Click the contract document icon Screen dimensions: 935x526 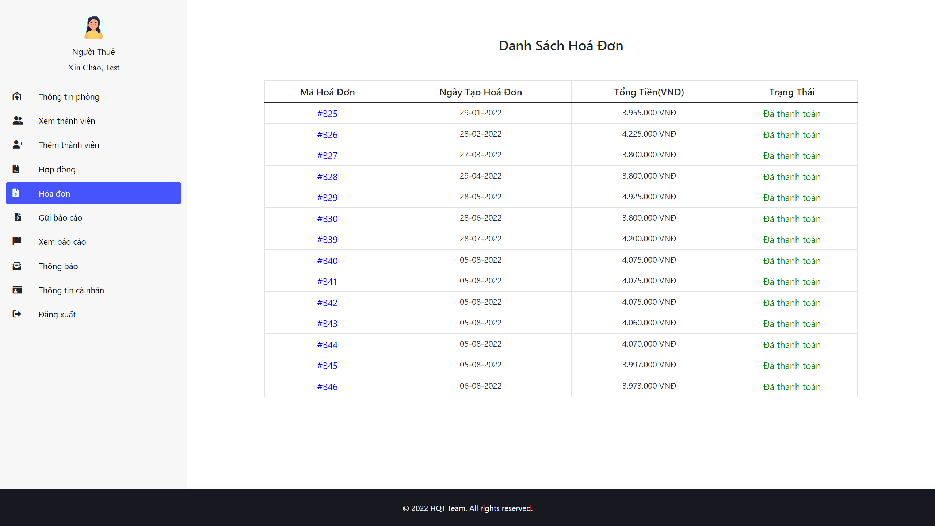(16, 169)
